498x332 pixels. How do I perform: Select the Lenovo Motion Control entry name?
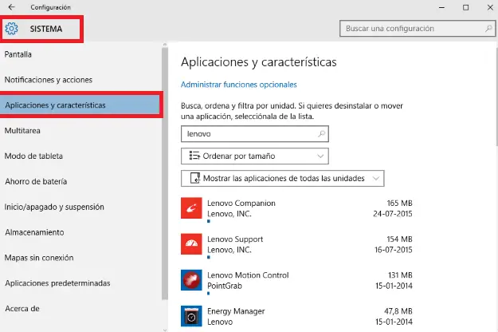248,275
